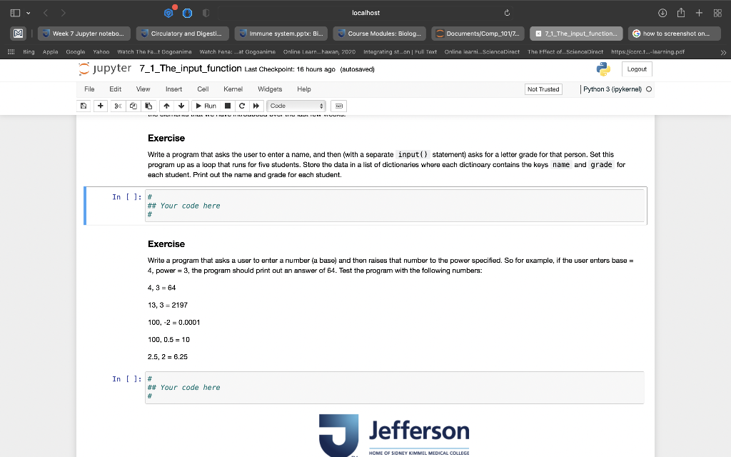731x457 pixels.
Task: Paste a cell using the paste icon
Action: click(x=148, y=106)
